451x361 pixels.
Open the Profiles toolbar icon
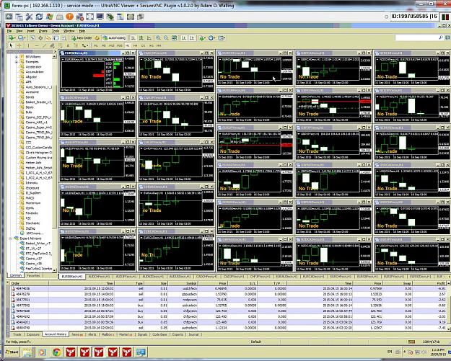[20, 38]
